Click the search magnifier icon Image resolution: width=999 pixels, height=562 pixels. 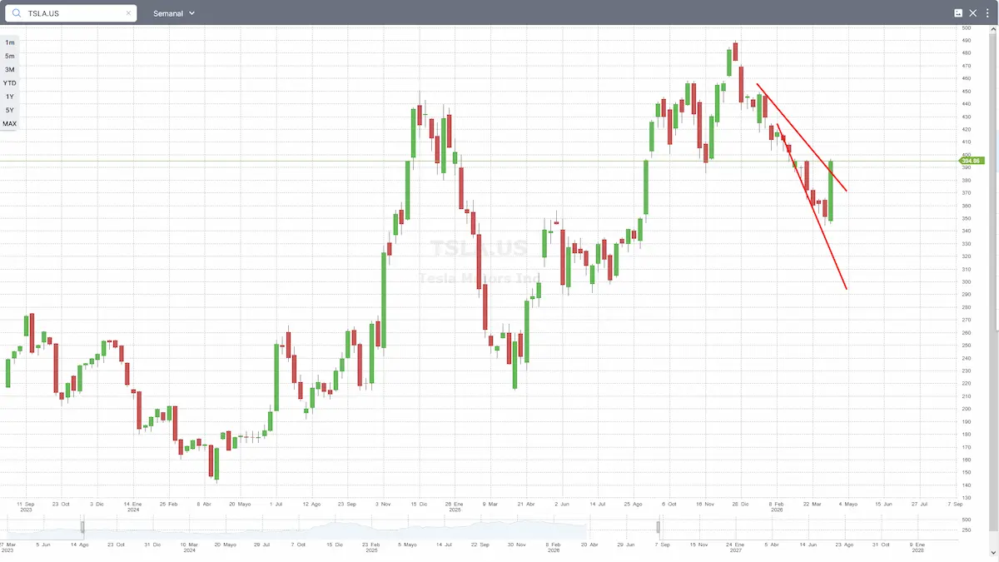(x=16, y=13)
